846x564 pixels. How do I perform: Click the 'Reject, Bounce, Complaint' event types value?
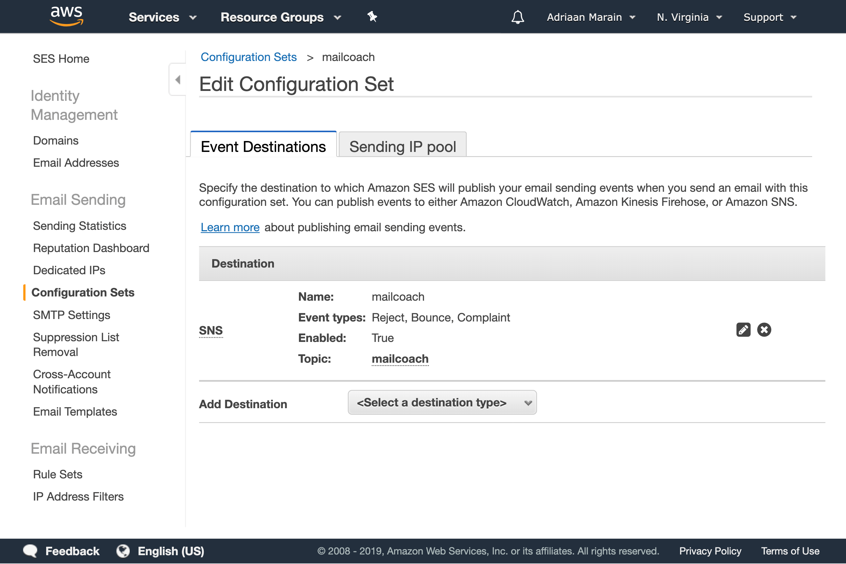[441, 317]
